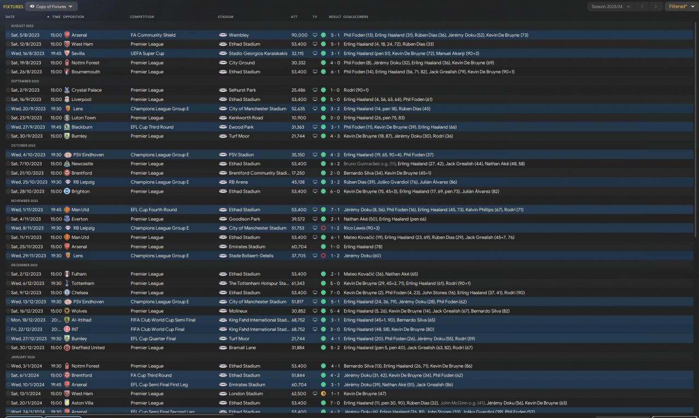Sort by the Competition column header
Viewport: 699px width, 418px height.
[142, 17]
